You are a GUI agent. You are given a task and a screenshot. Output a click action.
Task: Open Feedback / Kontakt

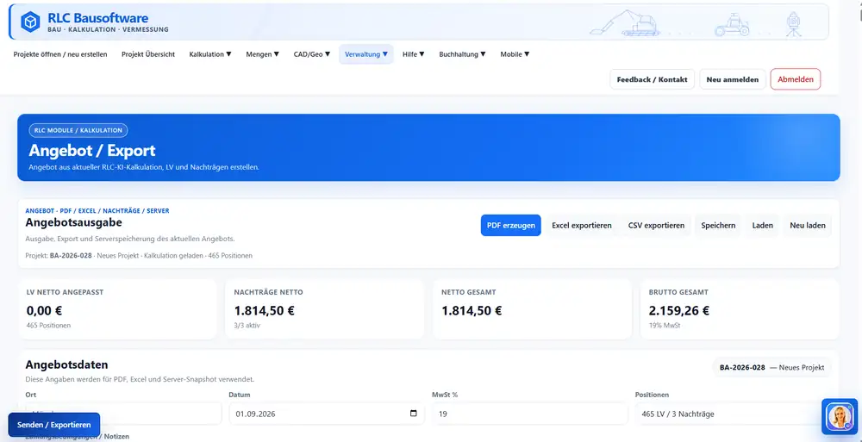pos(652,79)
